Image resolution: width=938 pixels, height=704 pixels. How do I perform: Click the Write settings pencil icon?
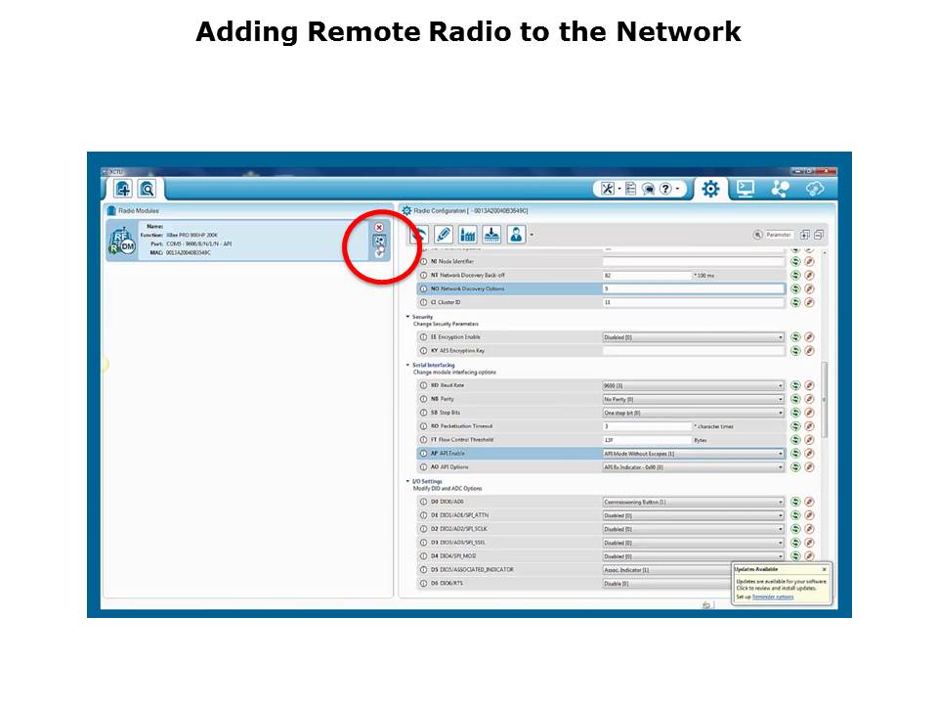coord(444,235)
